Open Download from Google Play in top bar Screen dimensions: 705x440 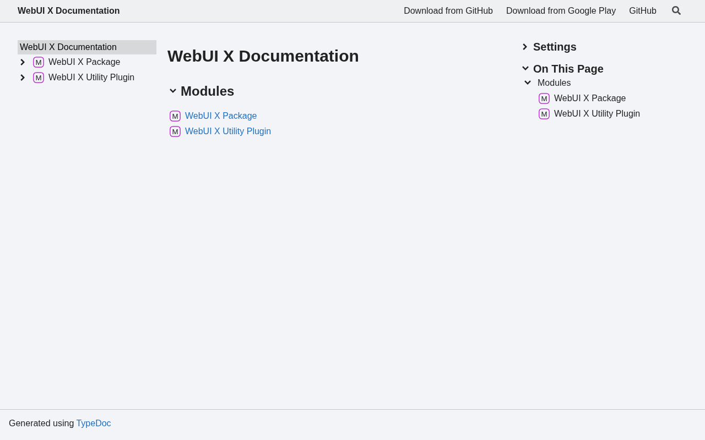coord(561,11)
